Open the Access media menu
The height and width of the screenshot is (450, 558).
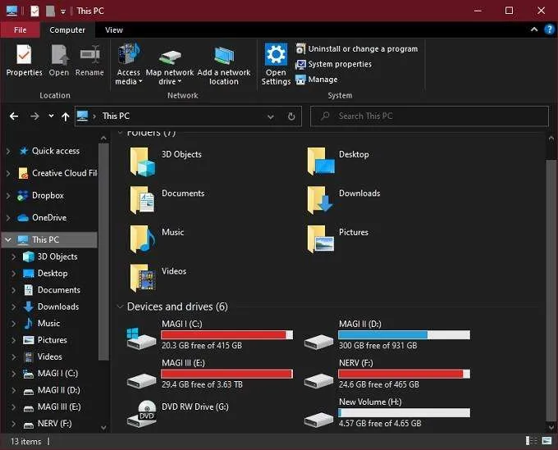click(129, 64)
